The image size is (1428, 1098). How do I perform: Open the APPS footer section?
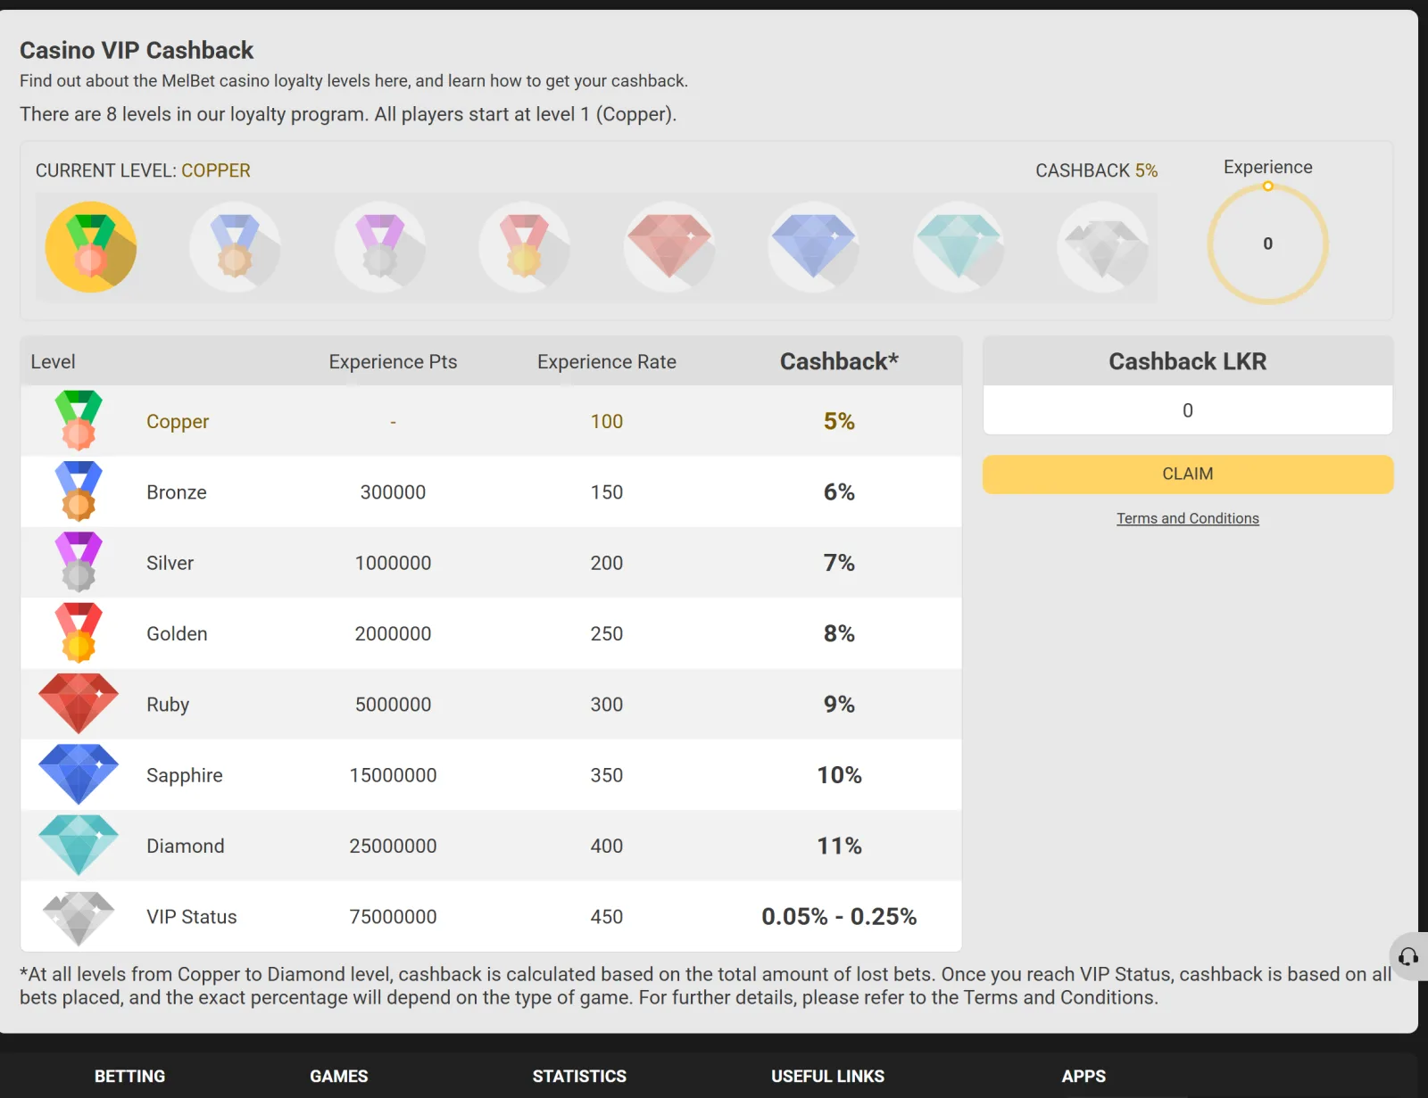[x=1083, y=1077]
